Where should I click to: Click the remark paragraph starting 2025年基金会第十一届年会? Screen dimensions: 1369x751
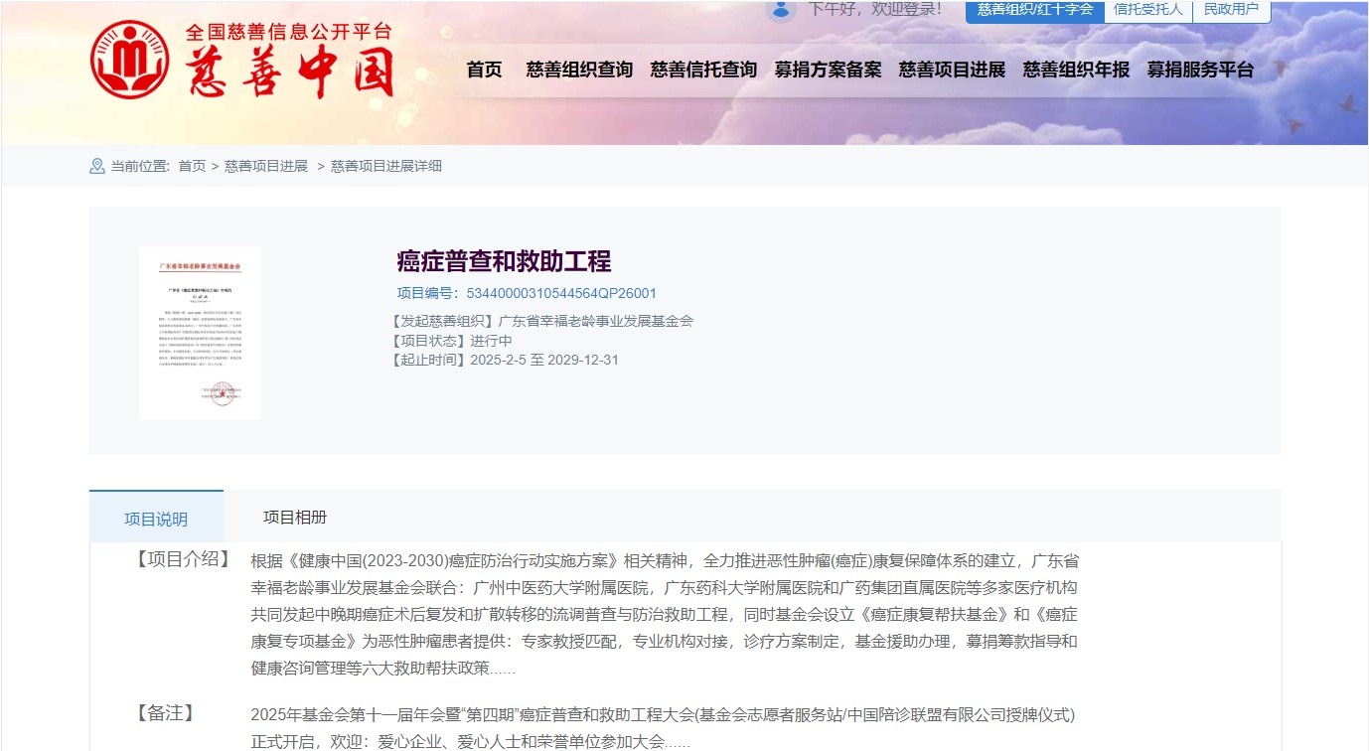pos(663,728)
